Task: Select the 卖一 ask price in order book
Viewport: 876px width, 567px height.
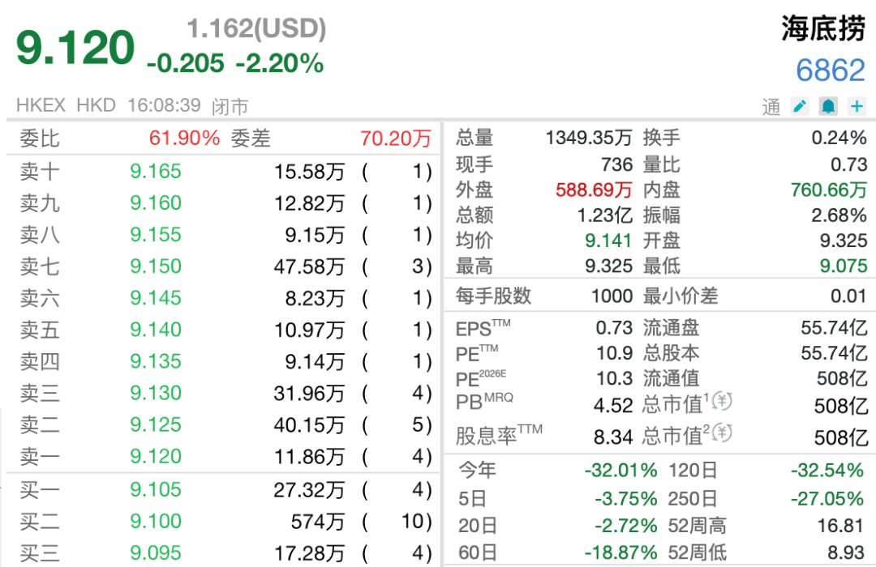Action: point(155,457)
